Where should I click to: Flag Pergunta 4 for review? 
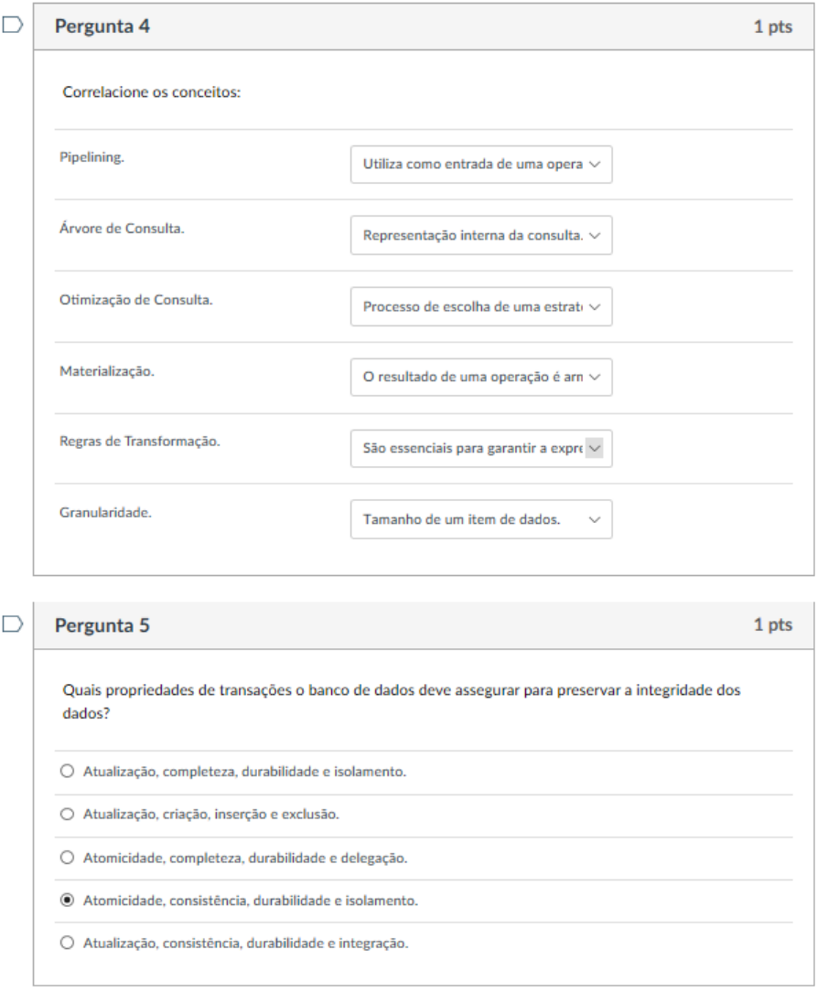tap(13, 27)
